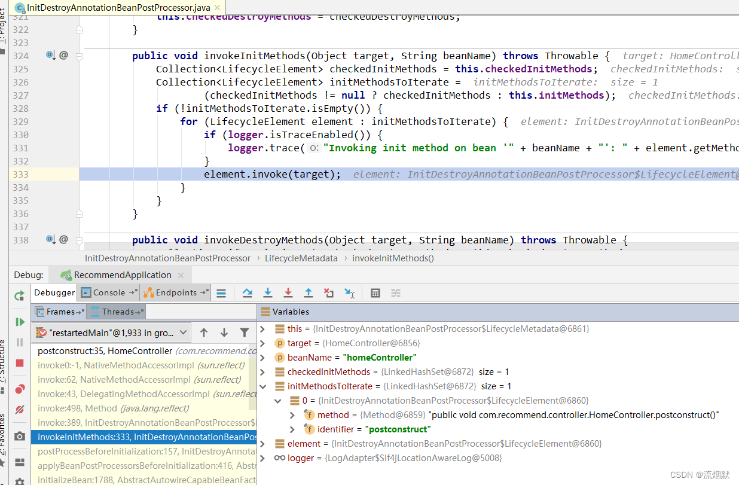The width and height of the screenshot is (739, 485).
Task: Select frame 'initializeBean:1788'
Action: (x=144, y=480)
